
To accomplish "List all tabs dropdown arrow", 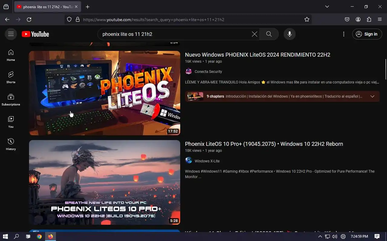I will pos(327,7).
